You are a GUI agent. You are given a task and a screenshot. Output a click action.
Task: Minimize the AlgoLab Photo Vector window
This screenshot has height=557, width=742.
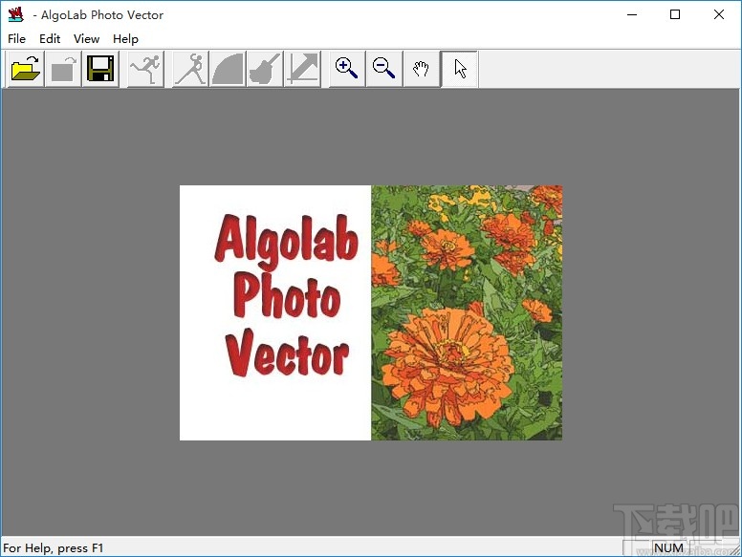pos(632,14)
